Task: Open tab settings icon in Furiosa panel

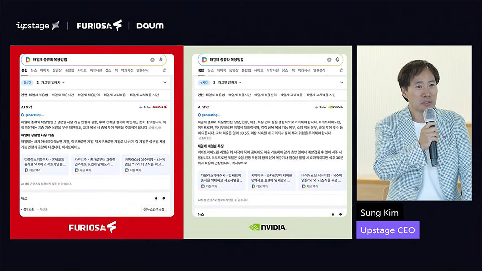Action: (165, 70)
